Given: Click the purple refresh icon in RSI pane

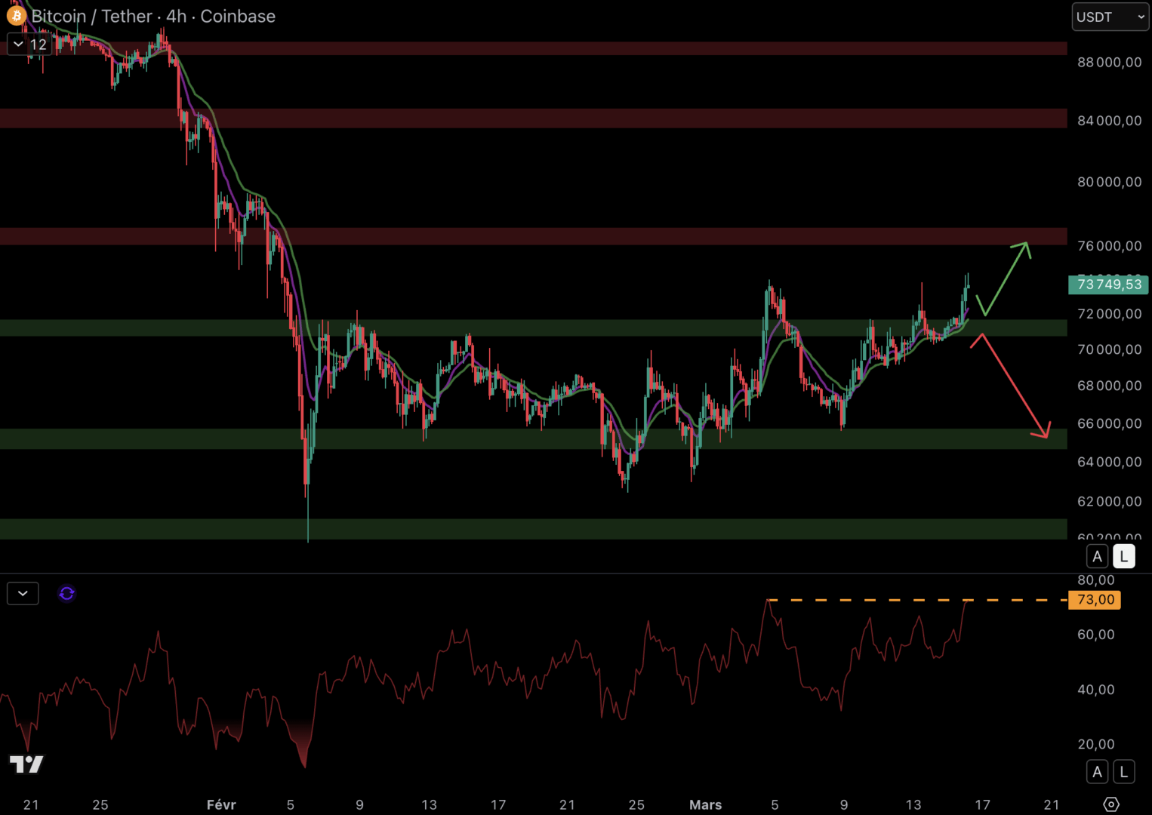Looking at the screenshot, I should click(x=66, y=594).
